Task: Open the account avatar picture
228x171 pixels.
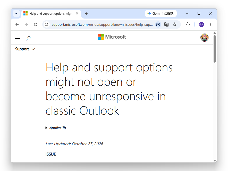Action: coord(205,38)
